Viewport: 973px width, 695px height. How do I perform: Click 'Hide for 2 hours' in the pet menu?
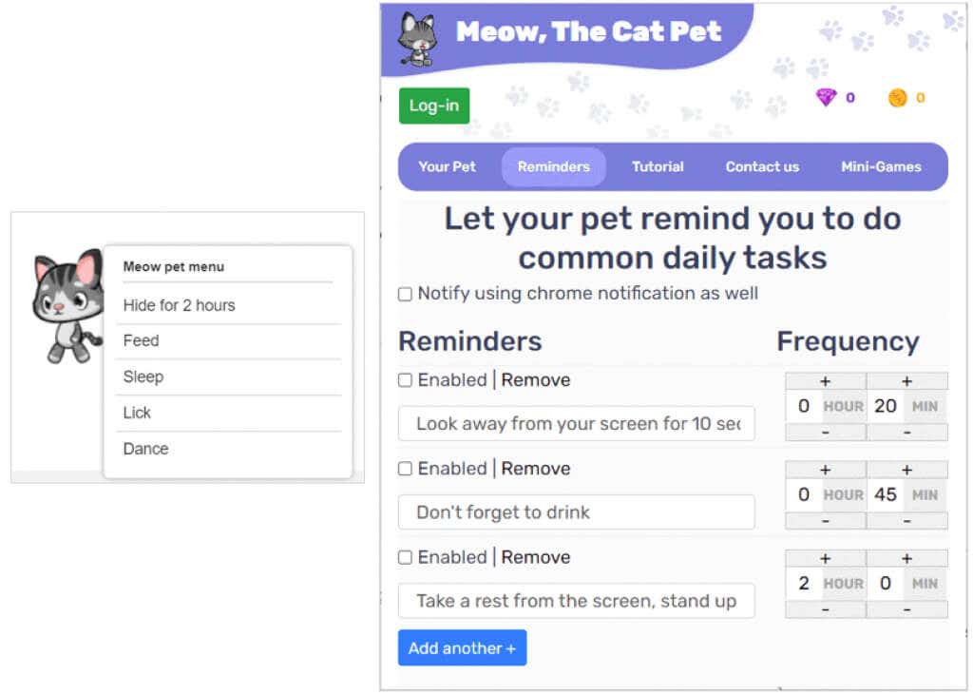[179, 305]
